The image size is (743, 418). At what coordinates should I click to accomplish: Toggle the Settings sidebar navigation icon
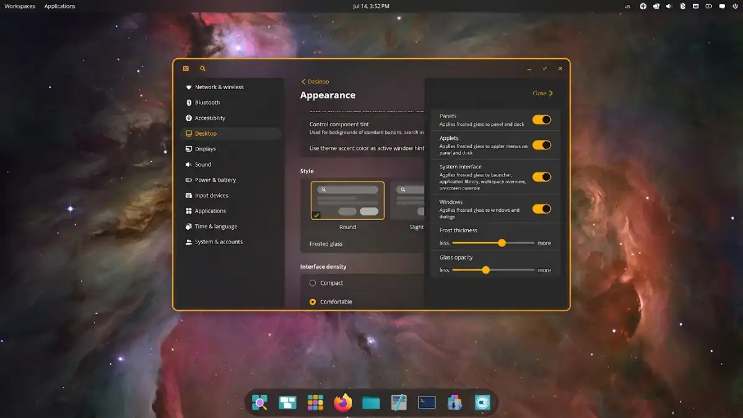tap(186, 69)
